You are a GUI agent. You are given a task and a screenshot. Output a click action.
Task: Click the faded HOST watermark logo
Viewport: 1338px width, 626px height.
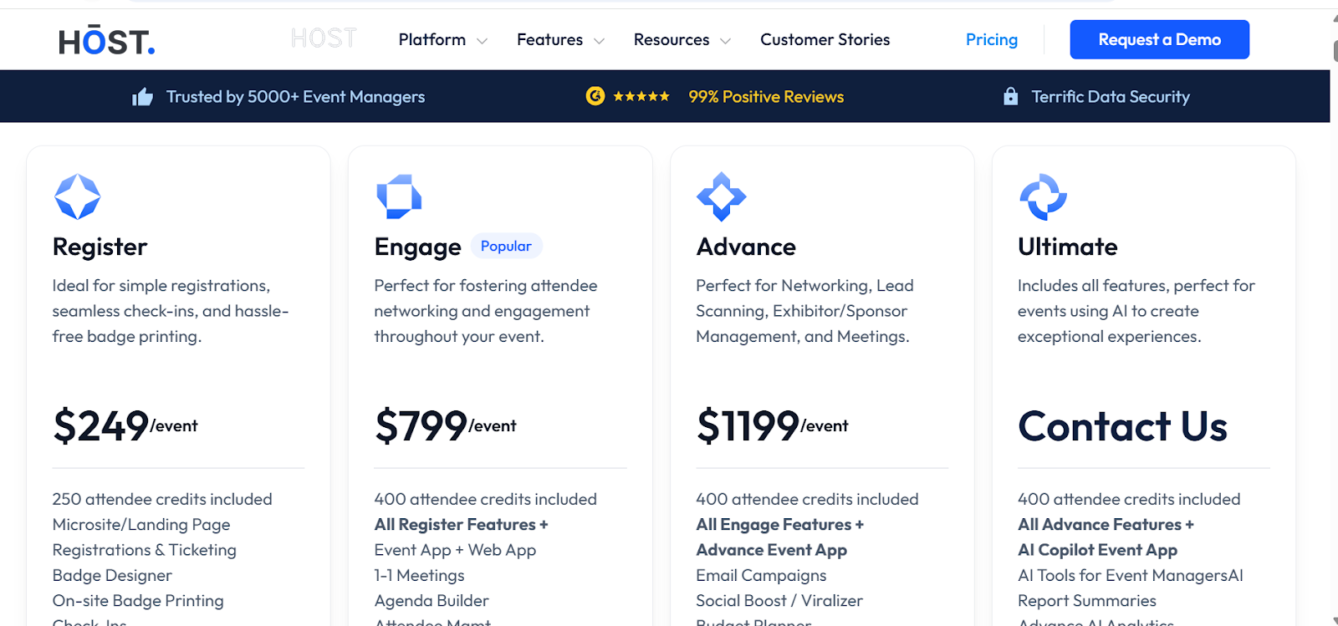point(324,38)
